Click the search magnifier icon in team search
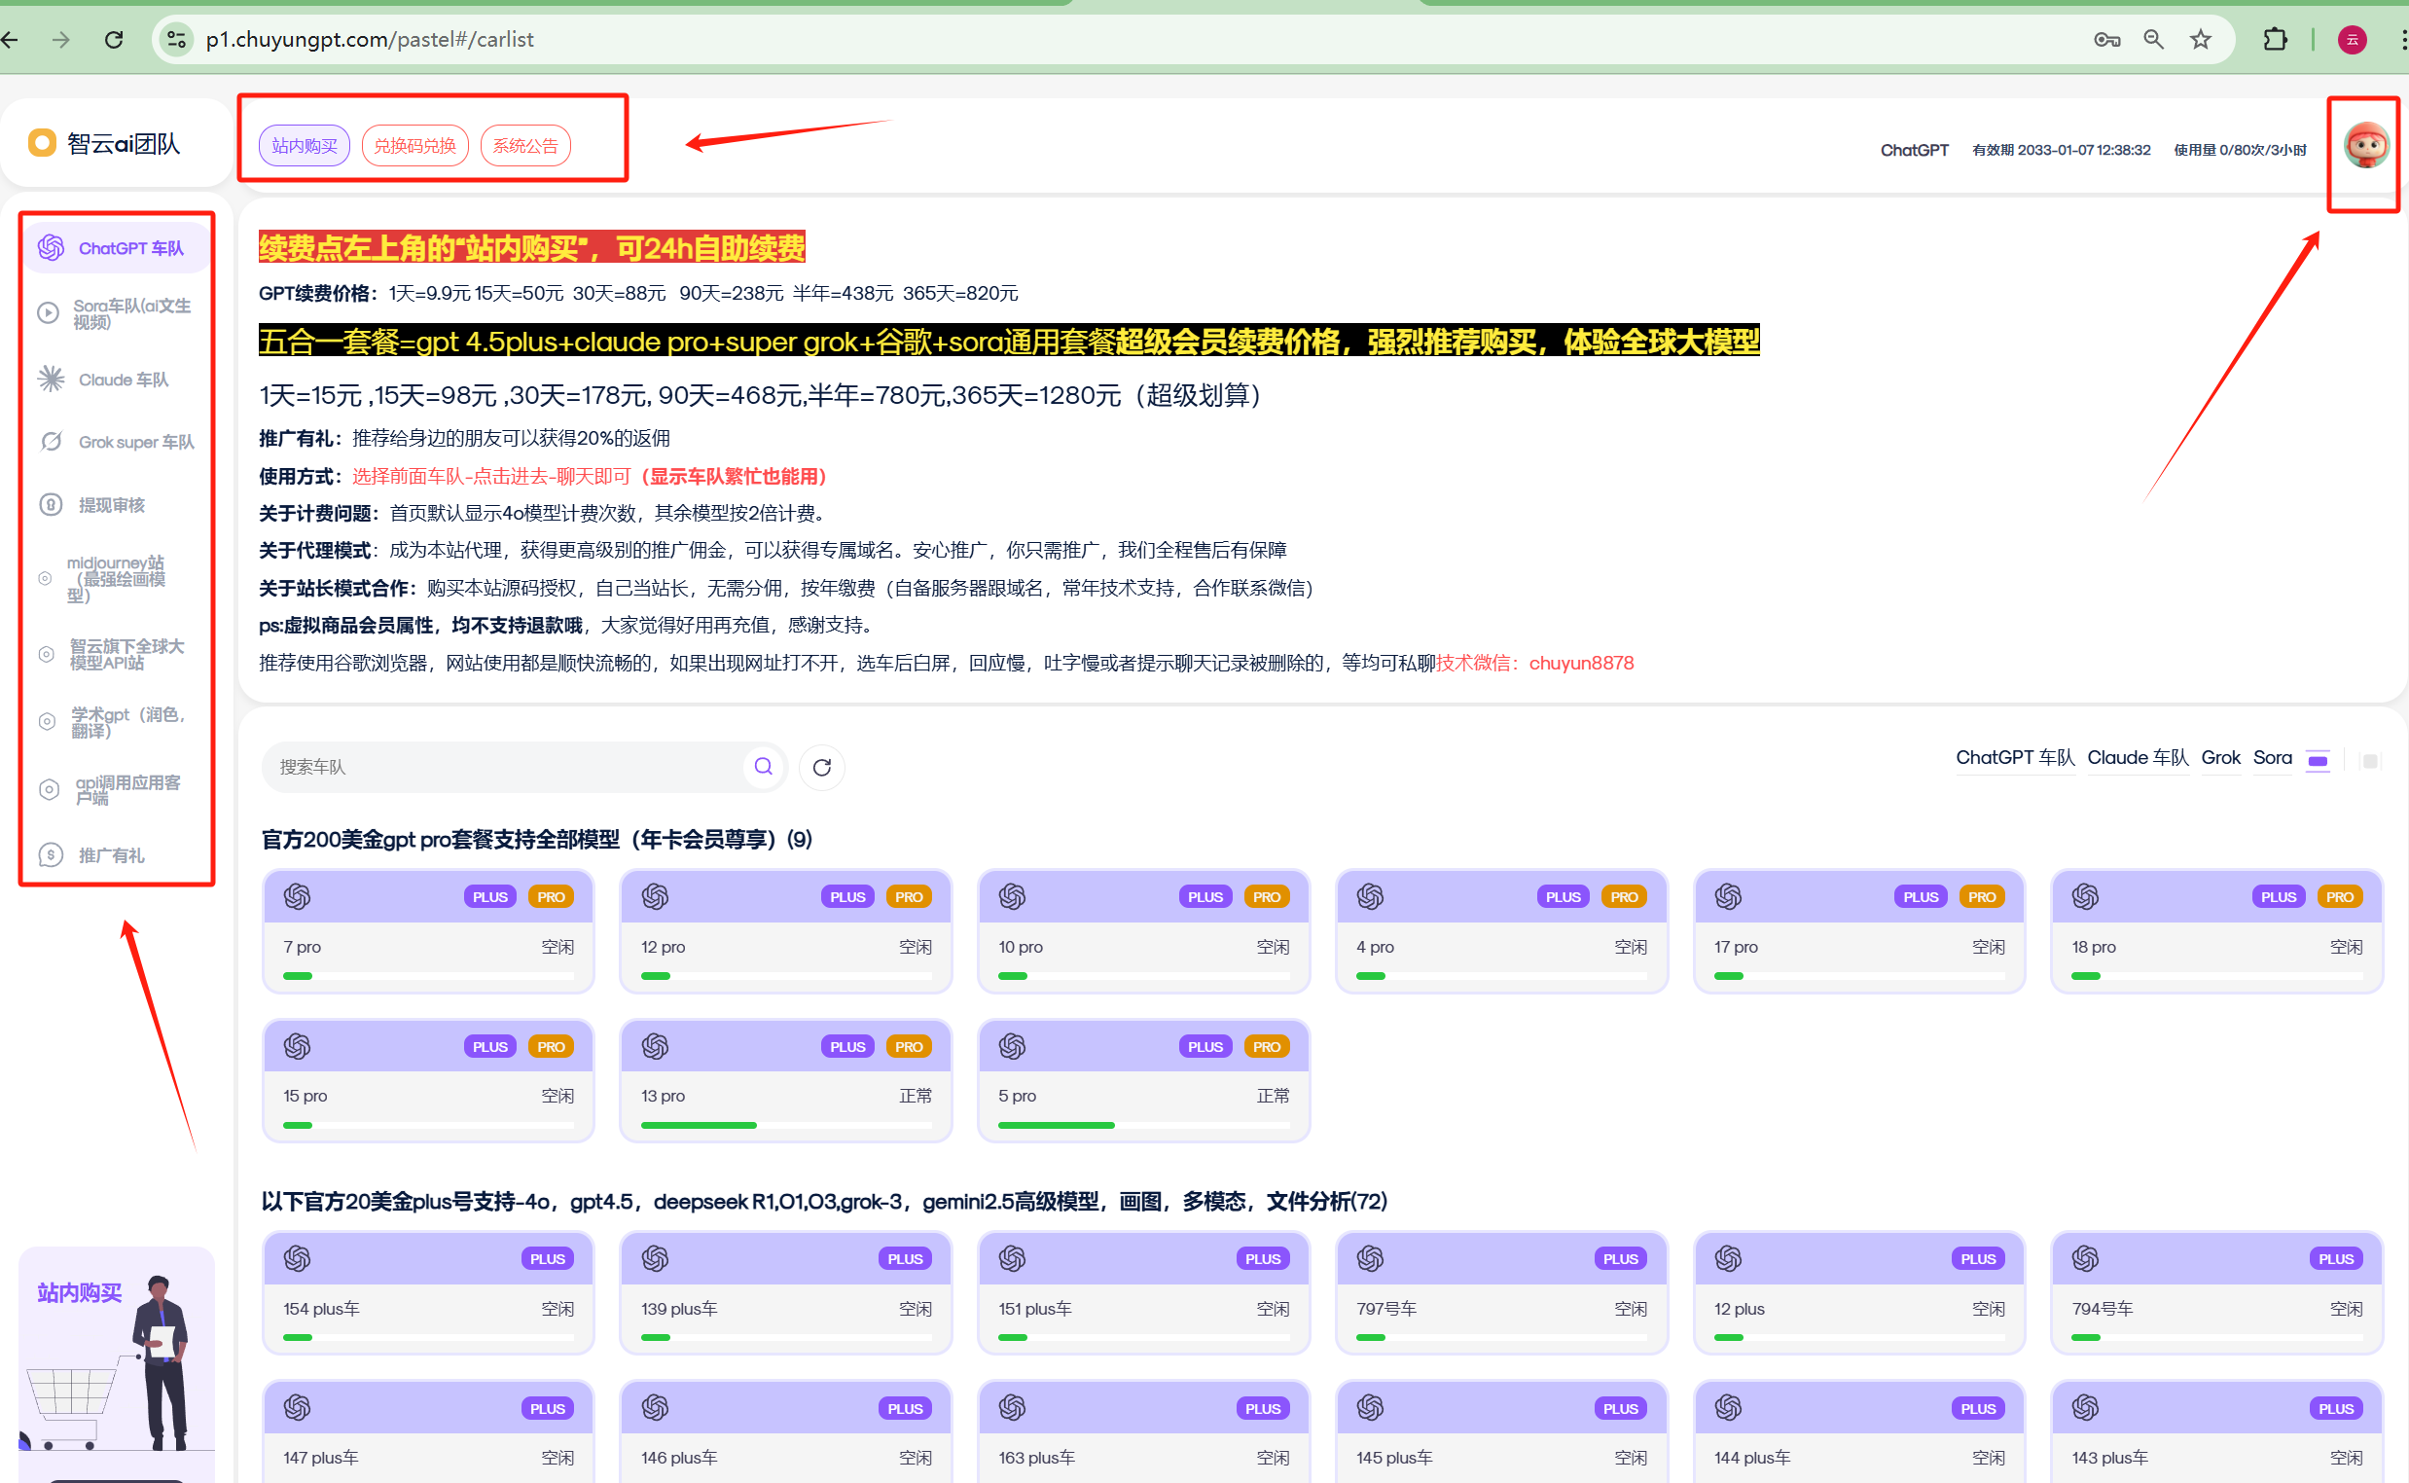Viewport: 2409px width, 1483px height. (x=763, y=766)
